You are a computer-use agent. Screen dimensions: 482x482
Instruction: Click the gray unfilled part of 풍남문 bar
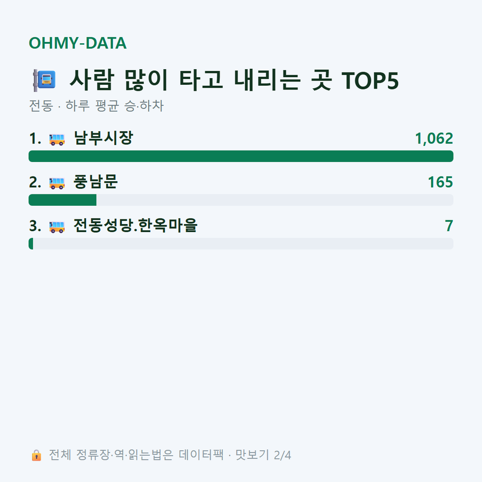[x=275, y=200]
